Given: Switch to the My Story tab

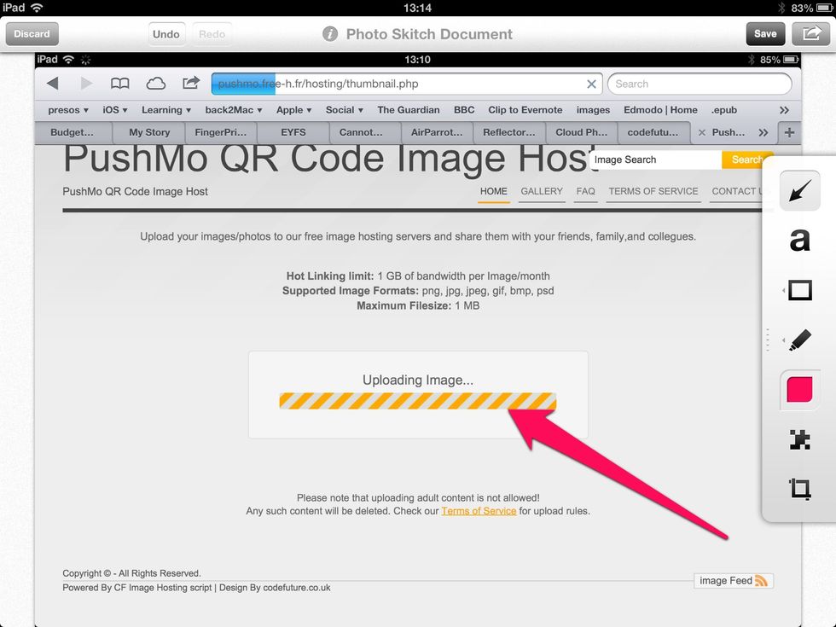Looking at the screenshot, I should tap(149, 132).
